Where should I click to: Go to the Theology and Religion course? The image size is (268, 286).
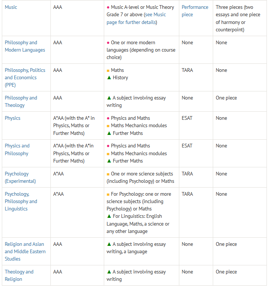19,275
